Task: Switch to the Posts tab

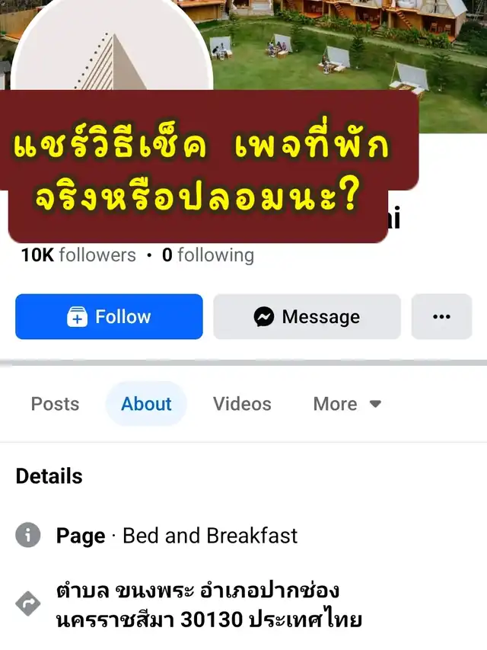Action: (55, 404)
